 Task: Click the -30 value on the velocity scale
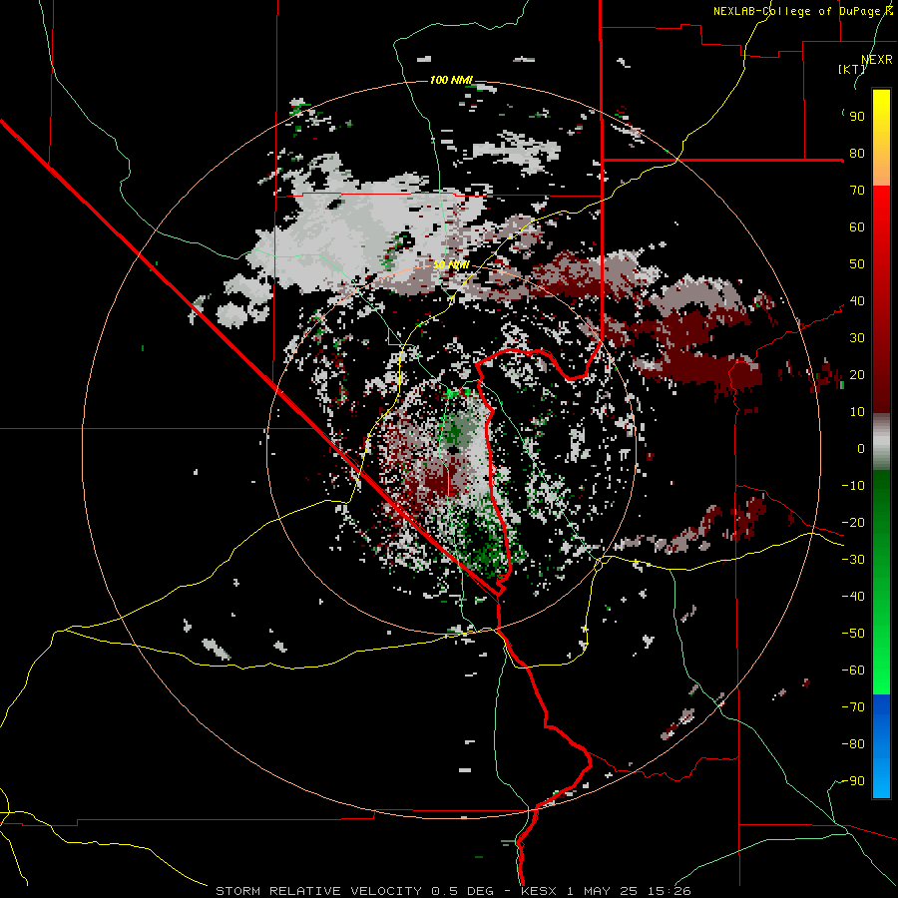tap(853, 560)
